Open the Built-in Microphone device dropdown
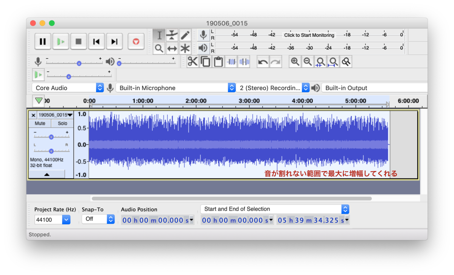The width and height of the screenshot is (454, 275). pos(176,88)
